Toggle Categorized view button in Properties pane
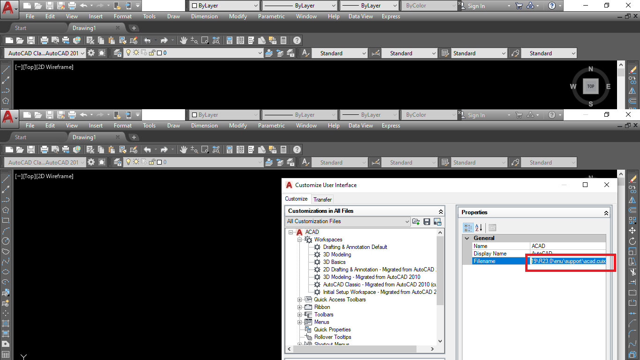Screen dimensions: 640x360 pyautogui.click(x=468, y=227)
